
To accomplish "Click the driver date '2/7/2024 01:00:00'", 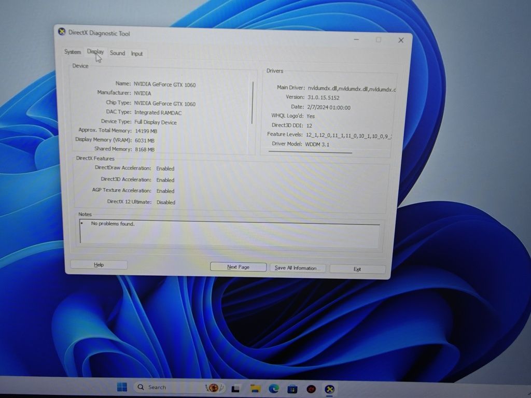I will [329, 107].
